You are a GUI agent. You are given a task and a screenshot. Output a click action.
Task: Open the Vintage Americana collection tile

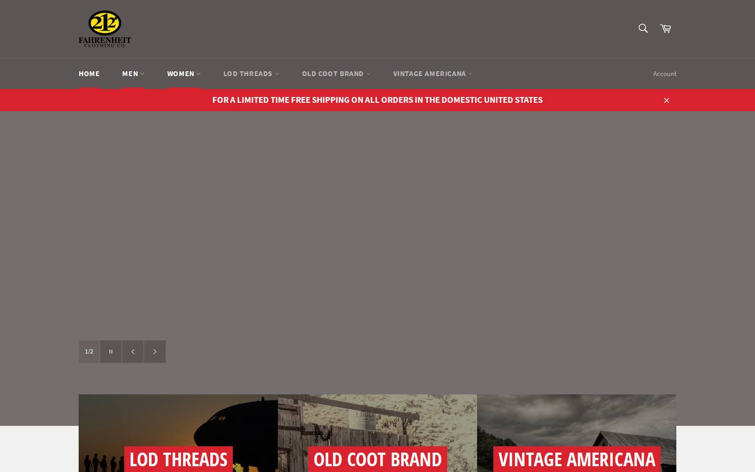[x=577, y=433]
